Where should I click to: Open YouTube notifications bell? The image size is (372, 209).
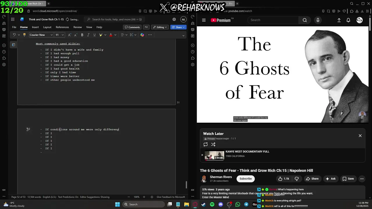click(x=348, y=20)
